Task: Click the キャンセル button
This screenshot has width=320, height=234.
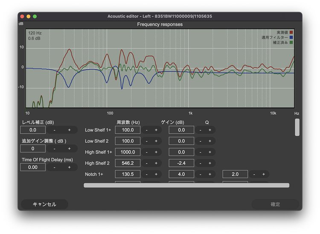Action: pyautogui.click(x=44, y=204)
